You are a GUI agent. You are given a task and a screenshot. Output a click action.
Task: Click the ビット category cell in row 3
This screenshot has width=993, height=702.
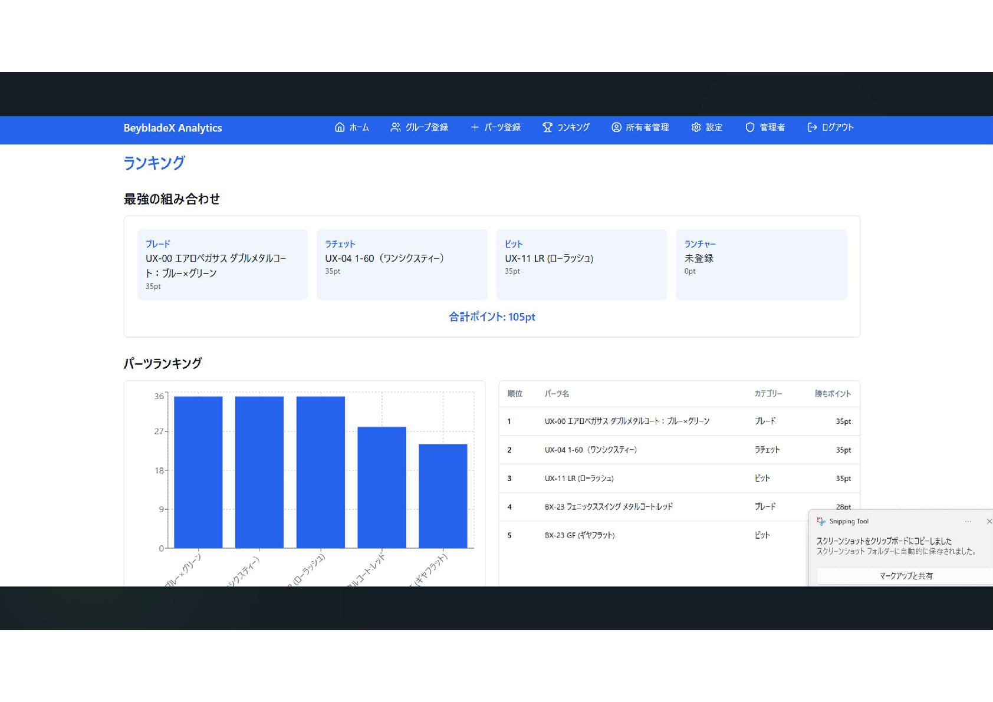(x=762, y=479)
